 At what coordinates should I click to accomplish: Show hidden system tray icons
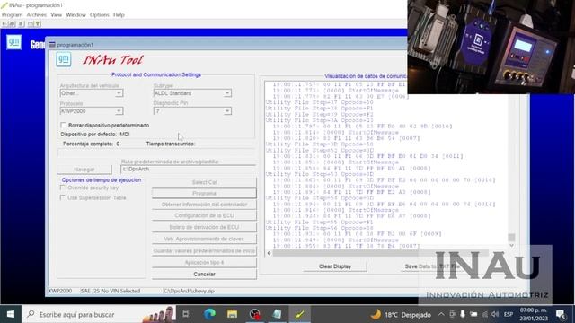[441, 314]
